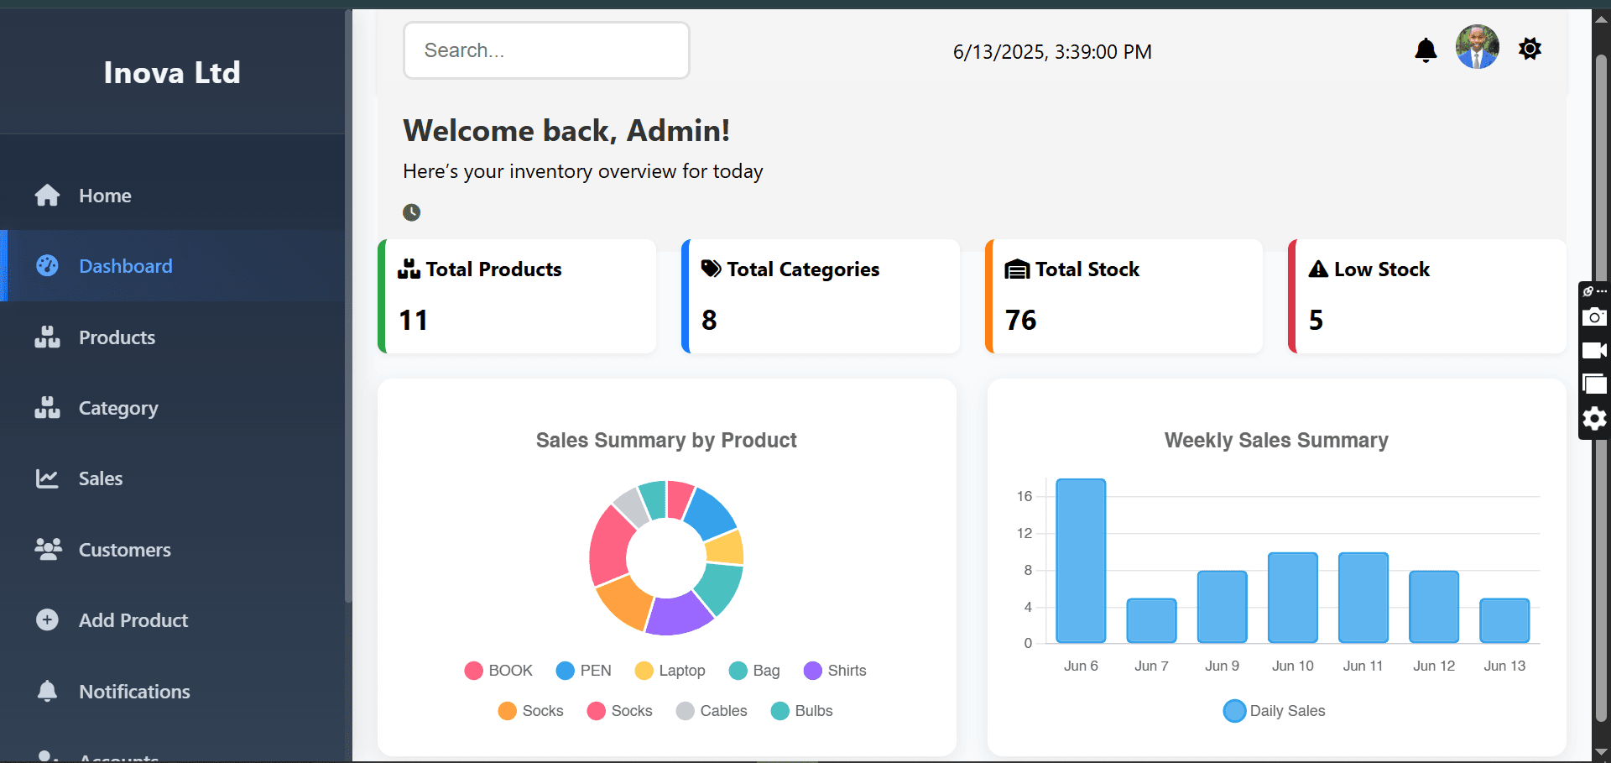Viewport: 1611px width, 763px height.
Task: Click the page vertical scrollbar thumb
Action: point(1601,386)
